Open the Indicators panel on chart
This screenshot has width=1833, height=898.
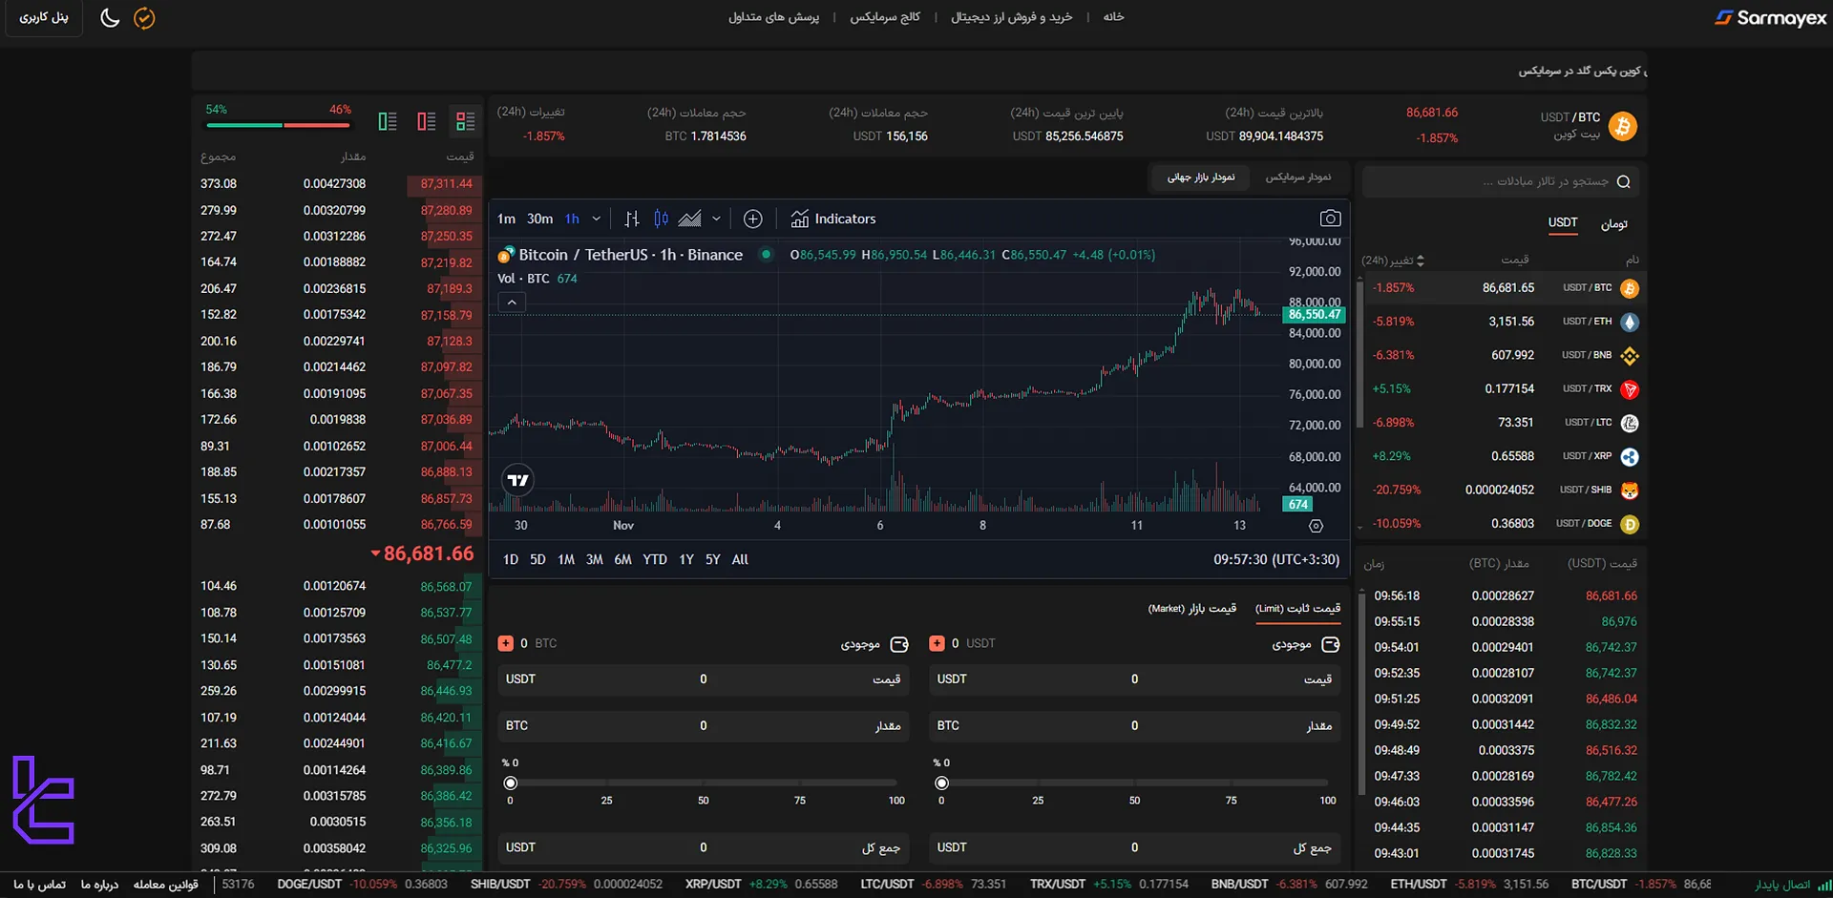coord(833,219)
